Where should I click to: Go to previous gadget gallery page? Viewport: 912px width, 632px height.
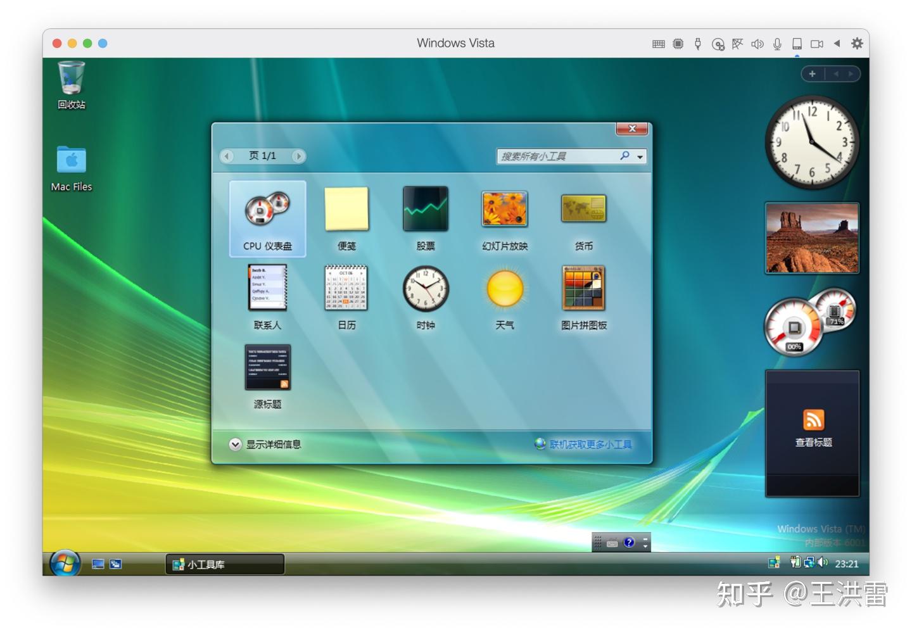click(x=227, y=156)
